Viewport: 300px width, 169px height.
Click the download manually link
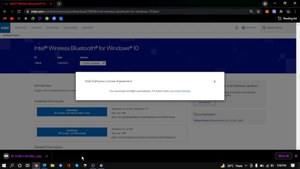[180, 91]
